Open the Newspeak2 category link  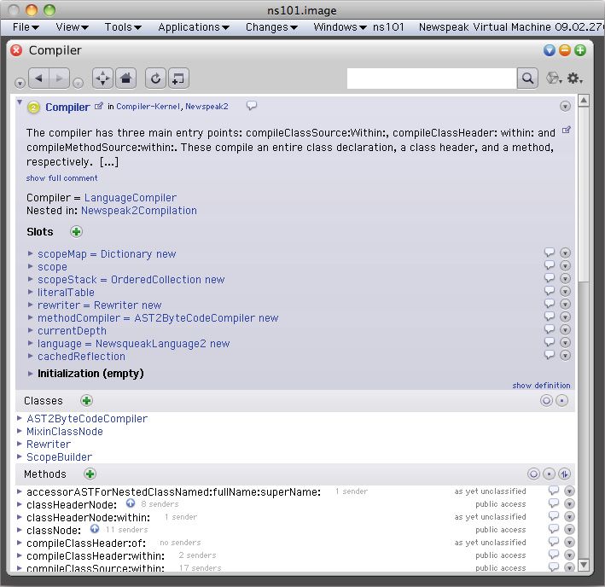pos(207,107)
